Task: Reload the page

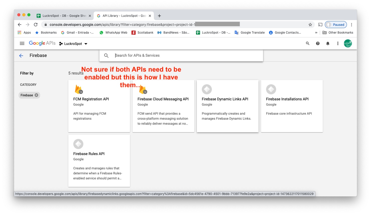Action: click(36, 25)
